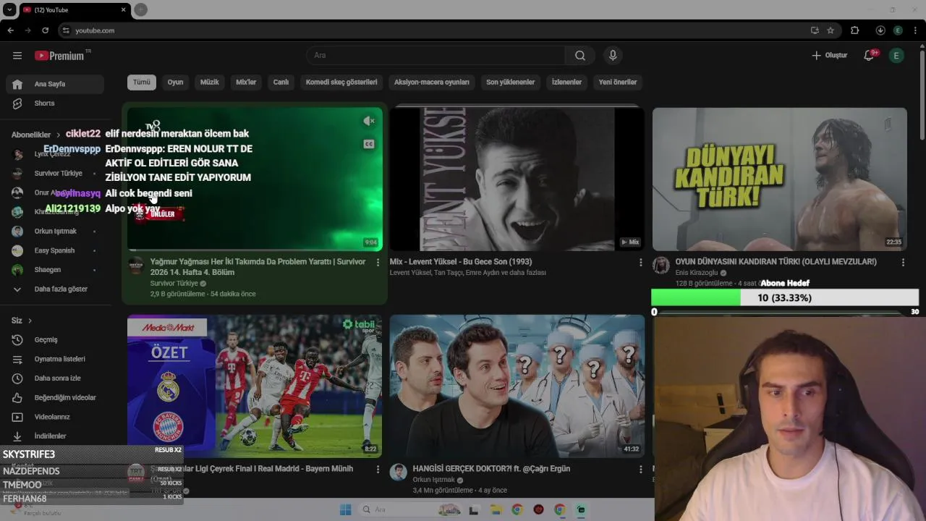Start voice search with the microphone icon

point(613,56)
